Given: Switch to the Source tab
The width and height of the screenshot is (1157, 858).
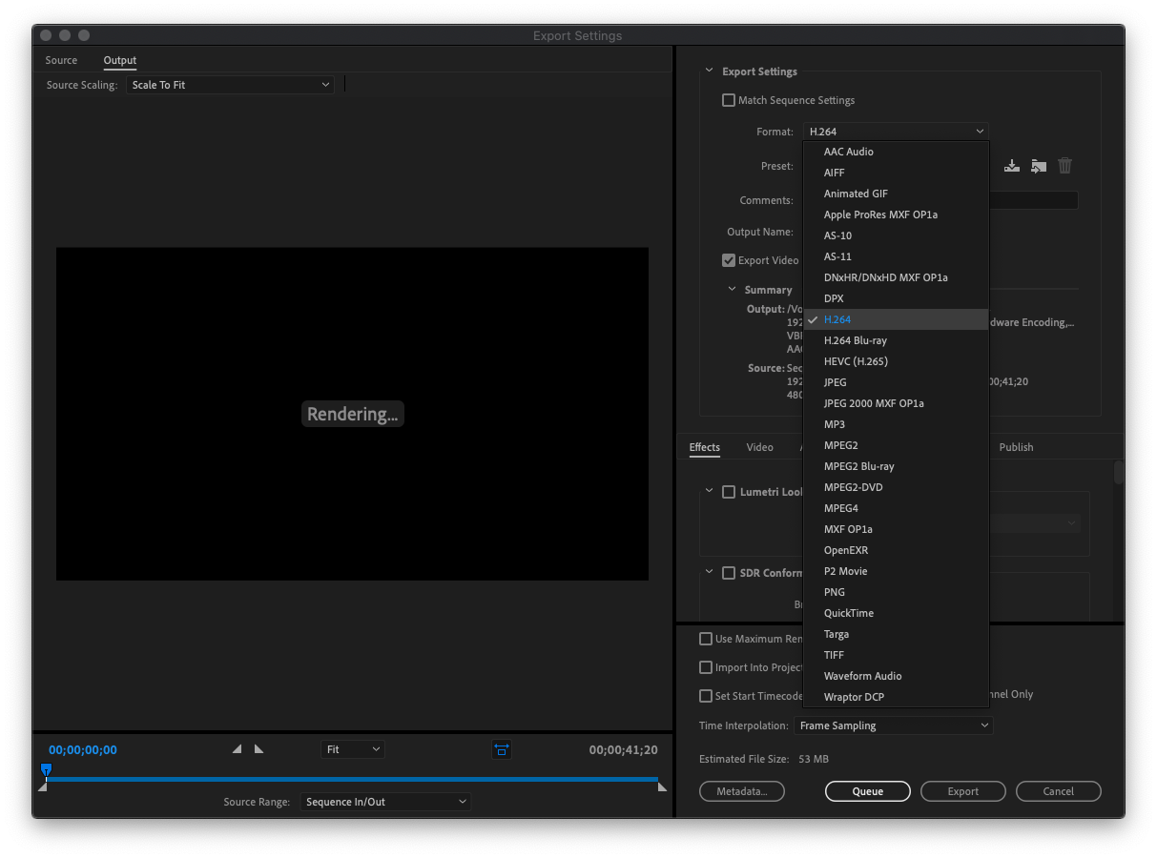Looking at the screenshot, I should coord(61,60).
